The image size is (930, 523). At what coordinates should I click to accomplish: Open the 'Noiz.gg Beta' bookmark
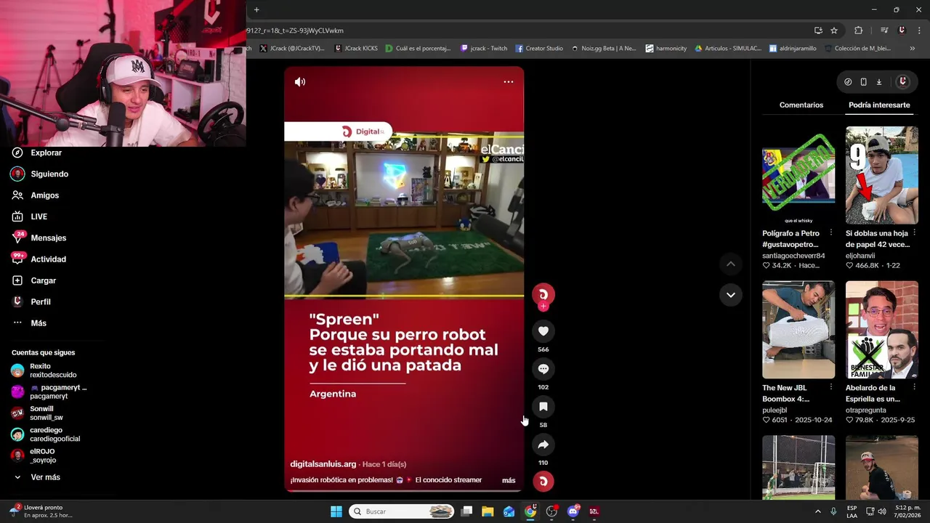603,49
